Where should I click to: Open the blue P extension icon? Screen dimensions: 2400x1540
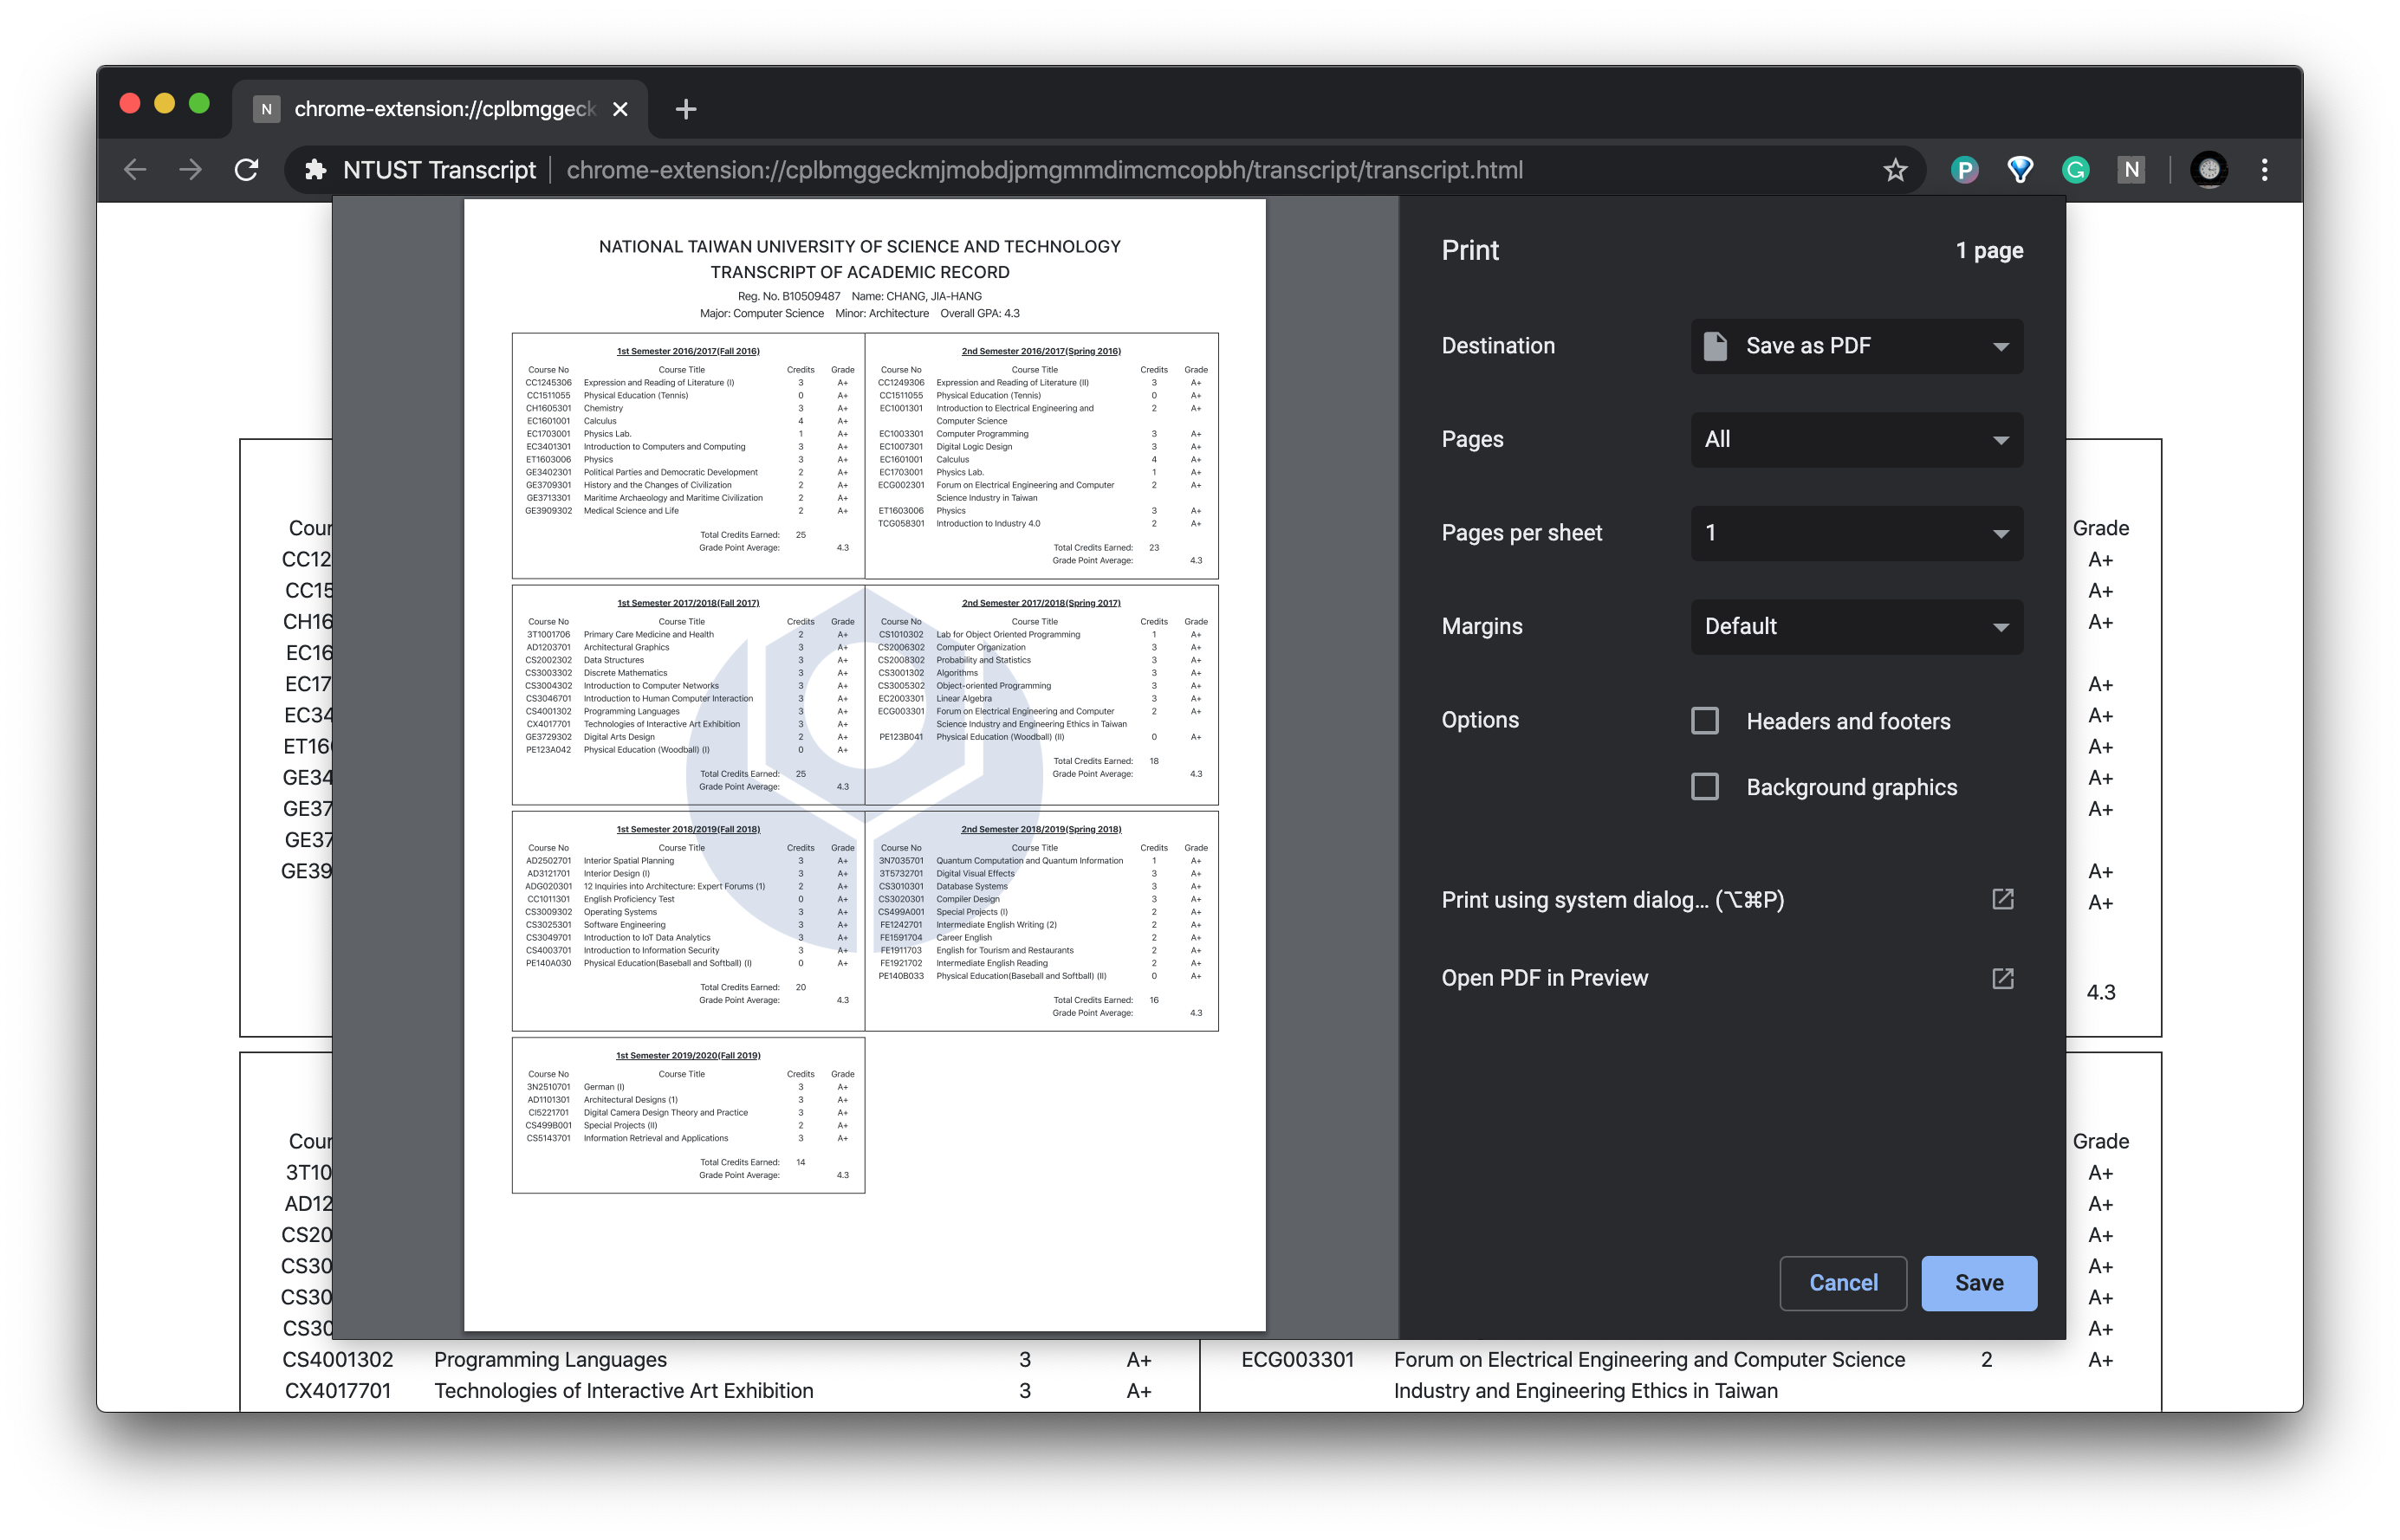pos(1965,170)
